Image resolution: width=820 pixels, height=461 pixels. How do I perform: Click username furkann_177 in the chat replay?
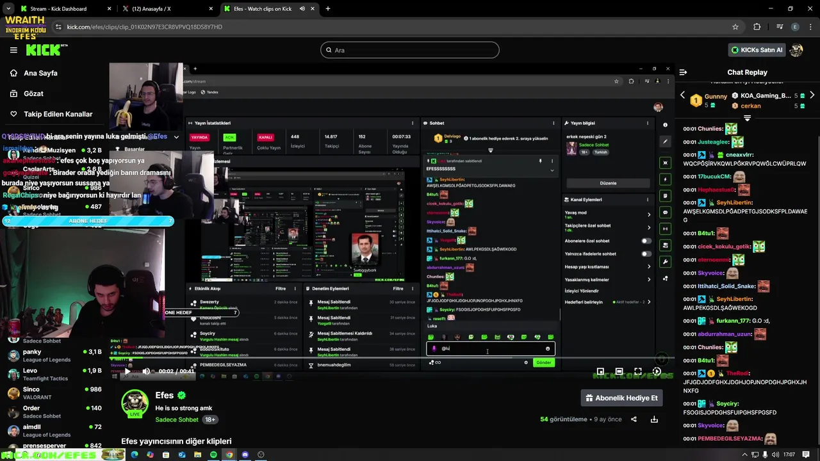[733, 321]
